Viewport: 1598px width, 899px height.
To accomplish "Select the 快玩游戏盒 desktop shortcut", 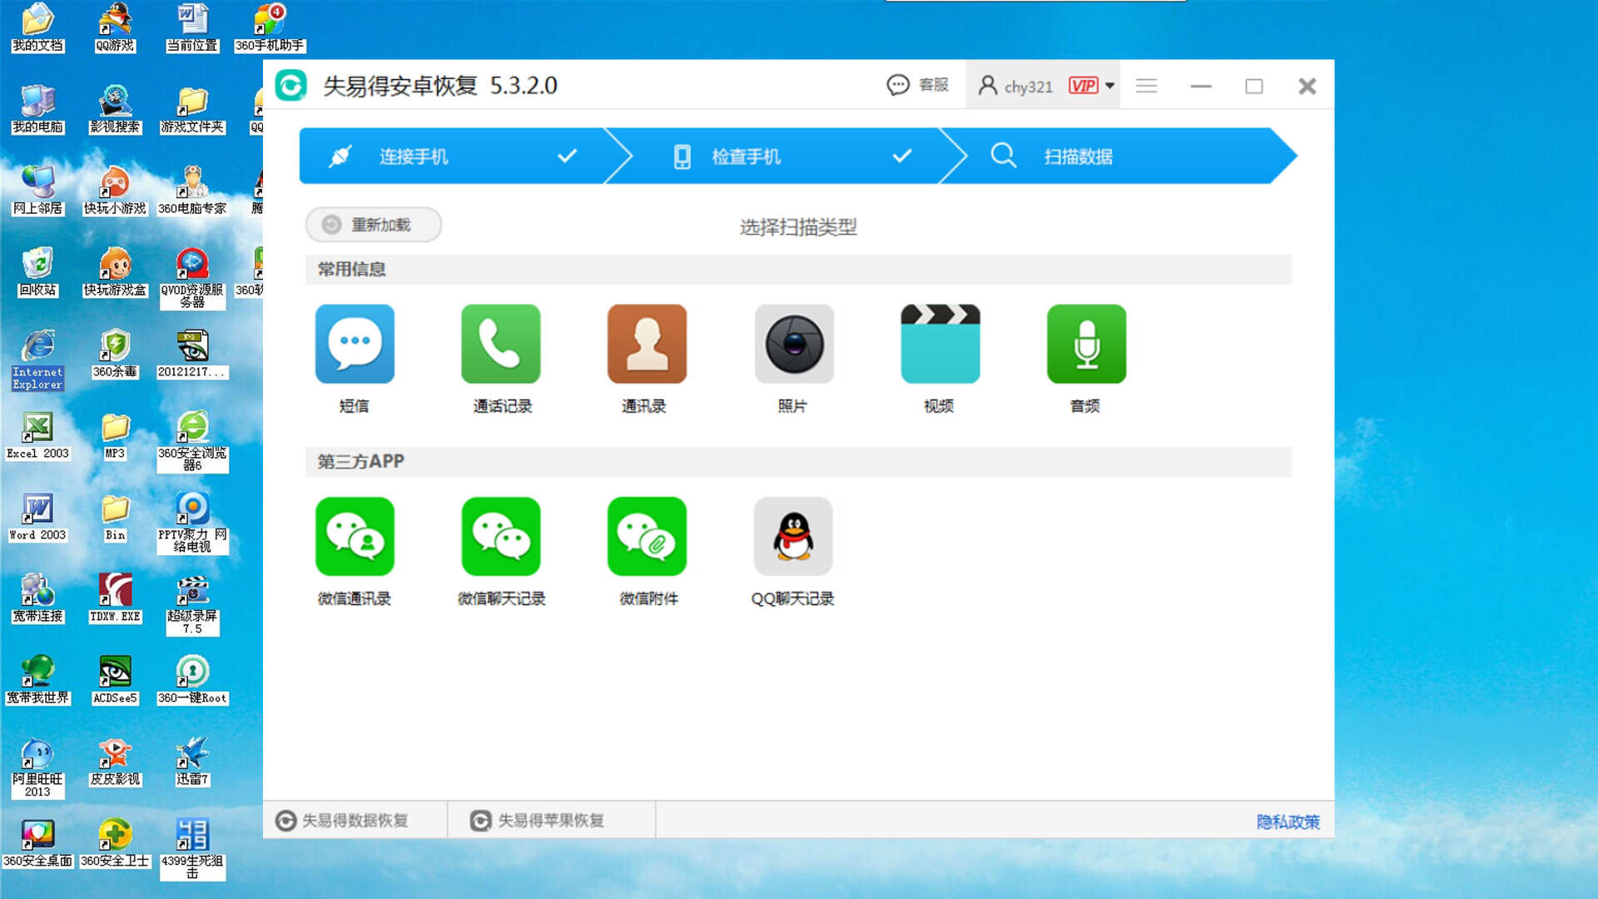I will pyautogui.click(x=115, y=272).
